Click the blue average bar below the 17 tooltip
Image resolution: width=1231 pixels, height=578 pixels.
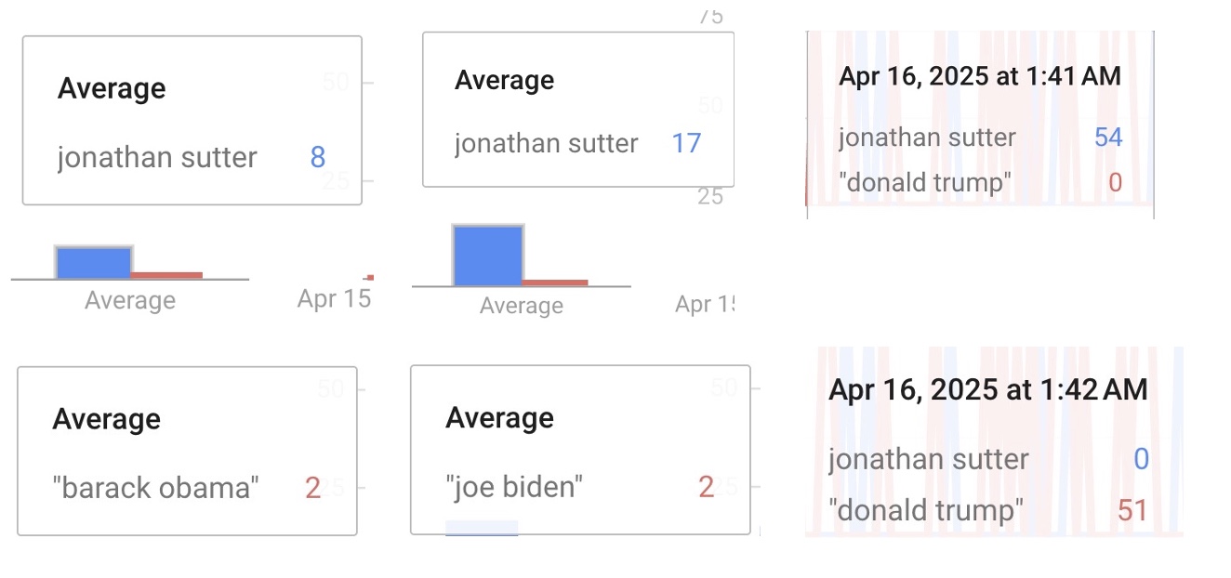click(x=487, y=255)
